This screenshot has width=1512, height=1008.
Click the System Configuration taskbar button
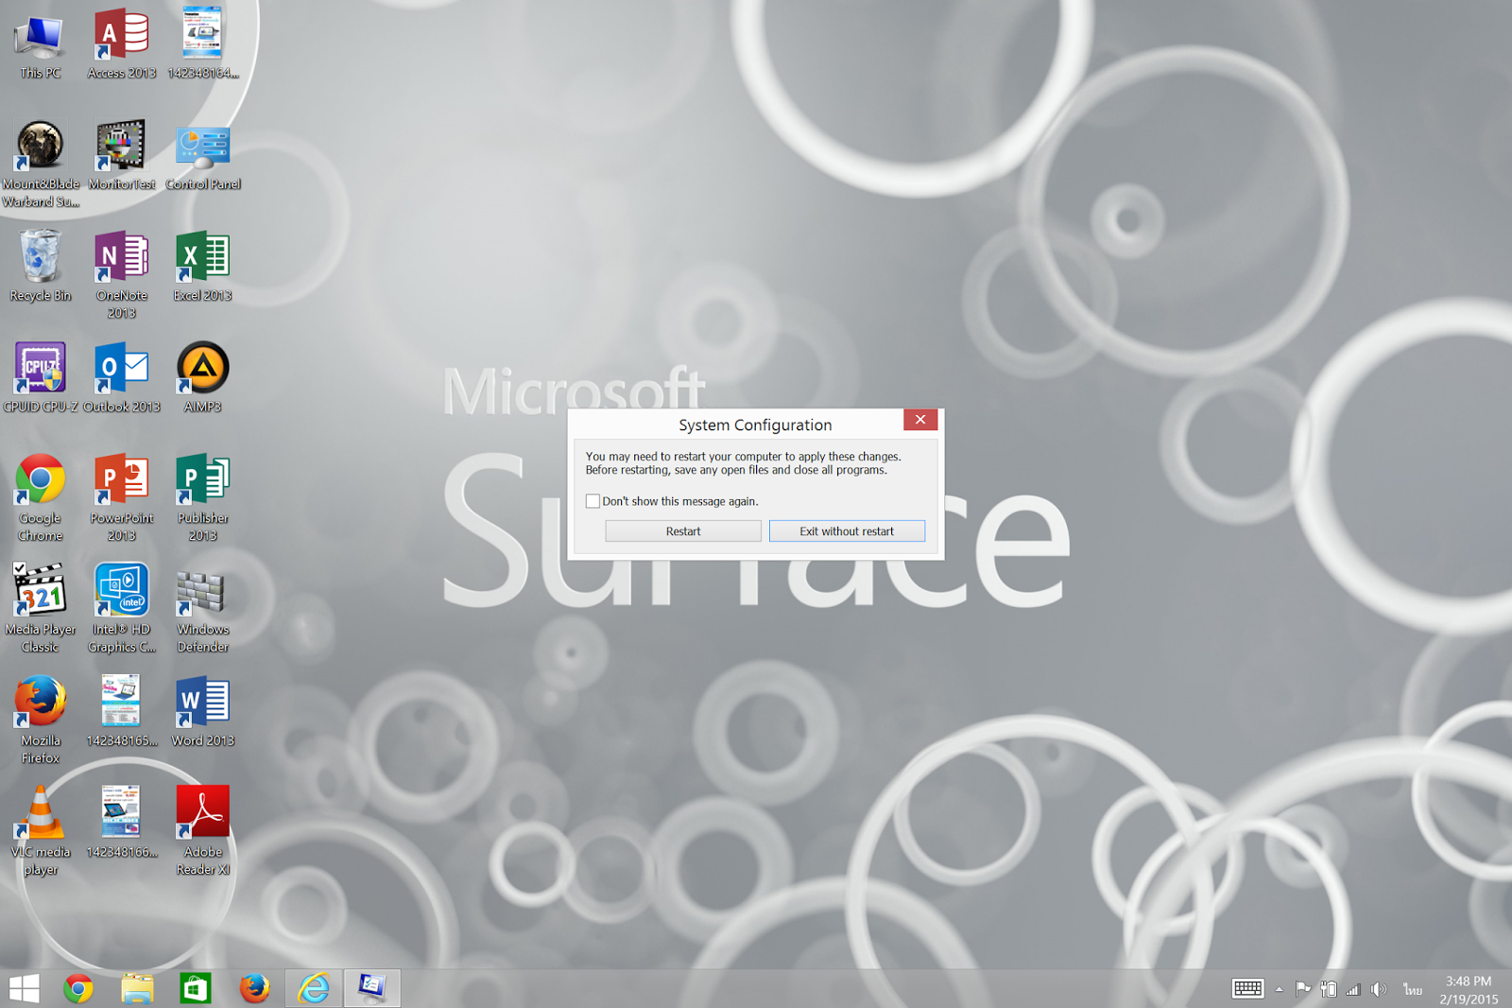(x=371, y=989)
